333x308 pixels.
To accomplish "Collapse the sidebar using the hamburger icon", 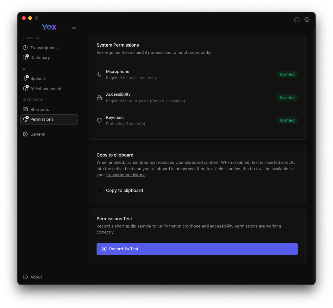I will tap(74, 27).
